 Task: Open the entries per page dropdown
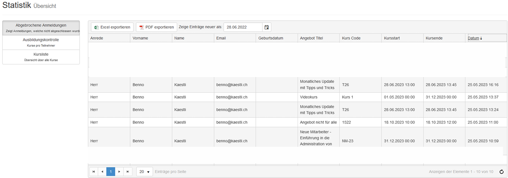coord(145,172)
